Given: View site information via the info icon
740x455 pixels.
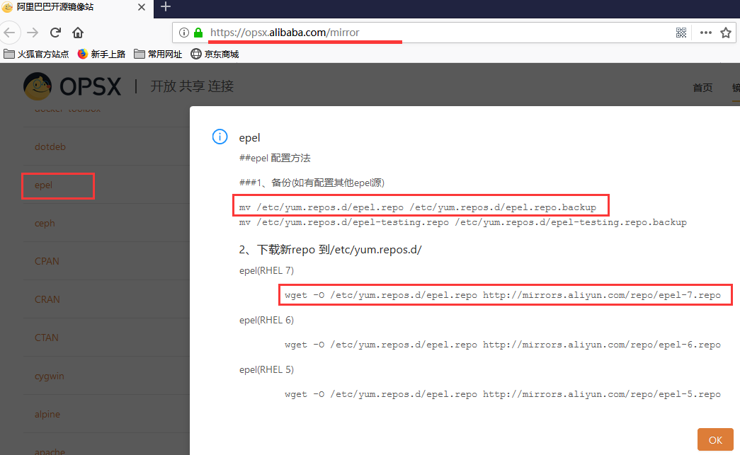Looking at the screenshot, I should pyautogui.click(x=184, y=33).
